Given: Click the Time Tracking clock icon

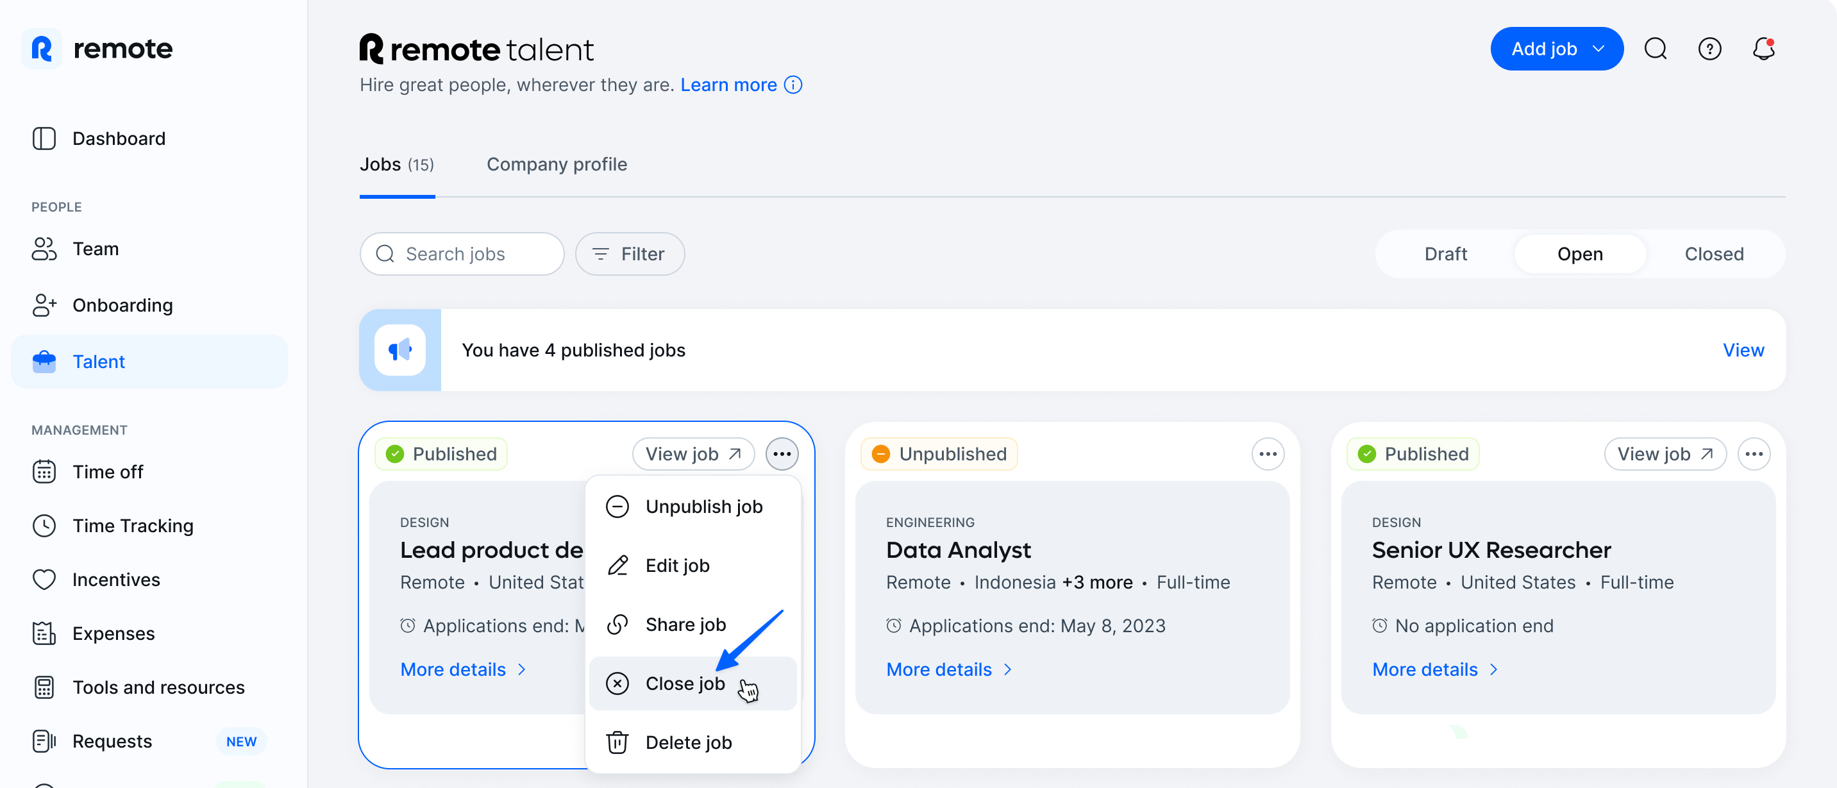Looking at the screenshot, I should [44, 526].
